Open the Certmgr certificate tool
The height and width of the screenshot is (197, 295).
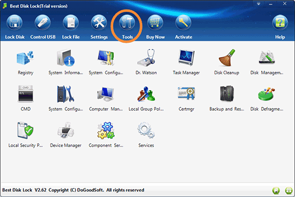click(x=186, y=98)
